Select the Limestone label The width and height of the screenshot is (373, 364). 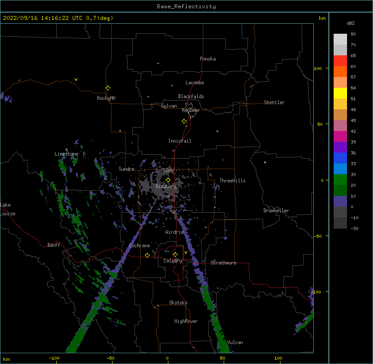pyautogui.click(x=66, y=154)
